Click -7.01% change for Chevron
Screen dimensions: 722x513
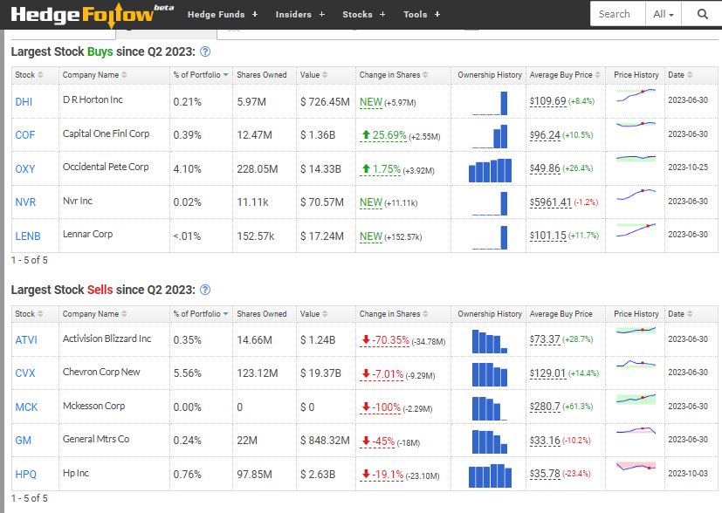pos(382,374)
